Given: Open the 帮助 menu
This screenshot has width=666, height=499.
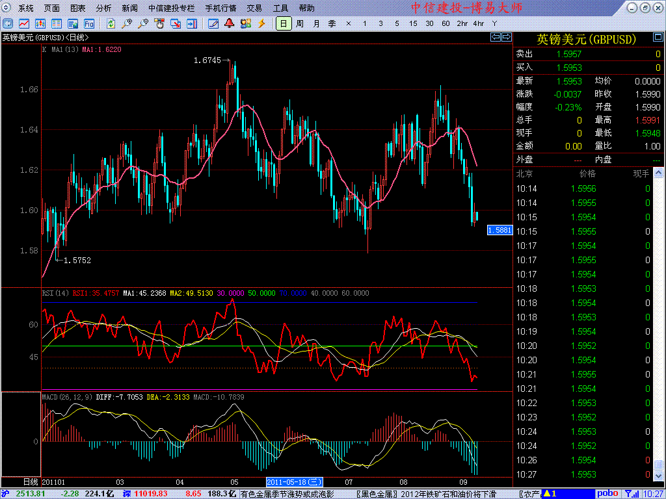Looking at the screenshot, I should point(307,8).
